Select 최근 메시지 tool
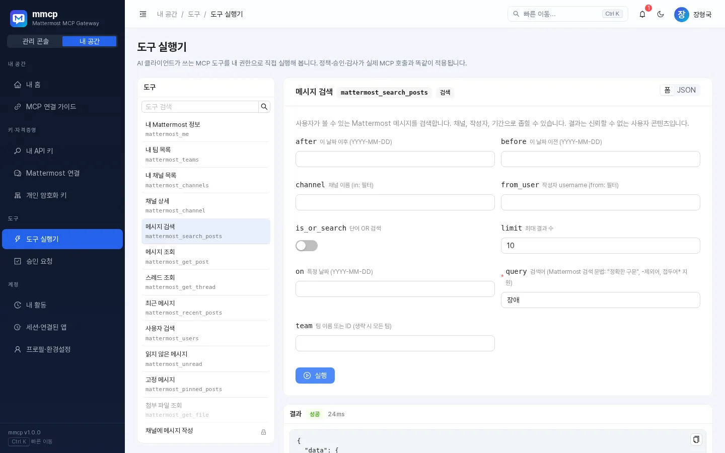The height and width of the screenshot is (453, 725). pos(206,308)
